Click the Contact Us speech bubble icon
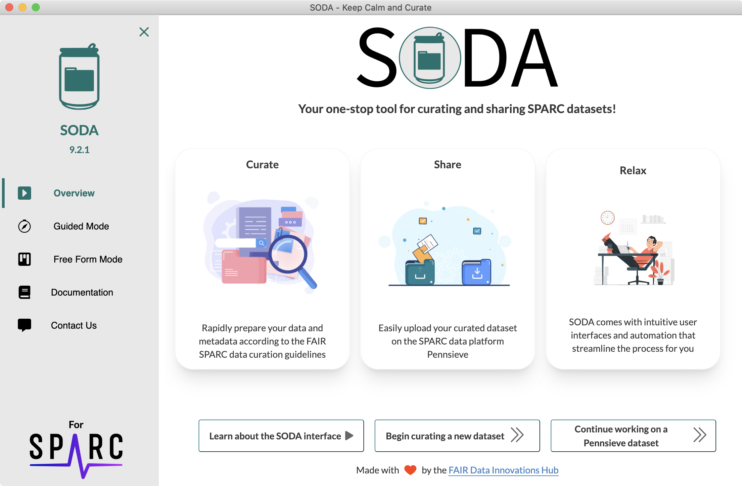This screenshot has height=486, width=742. pyautogui.click(x=24, y=325)
